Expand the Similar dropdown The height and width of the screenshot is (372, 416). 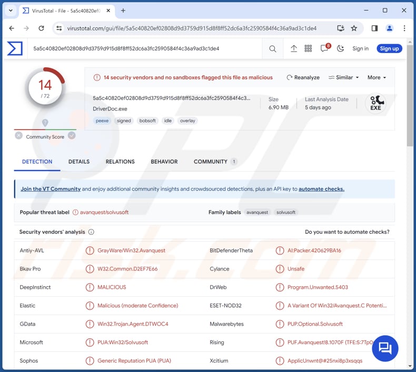click(x=343, y=77)
